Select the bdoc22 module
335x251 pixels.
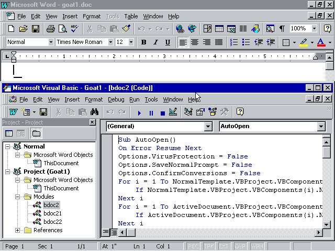tap(52, 222)
